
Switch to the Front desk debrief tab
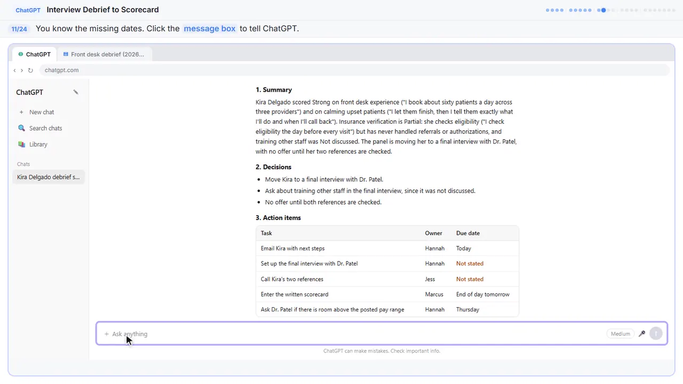[x=104, y=54]
